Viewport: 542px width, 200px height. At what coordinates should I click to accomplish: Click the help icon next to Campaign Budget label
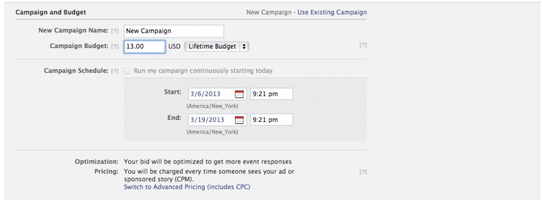(115, 46)
